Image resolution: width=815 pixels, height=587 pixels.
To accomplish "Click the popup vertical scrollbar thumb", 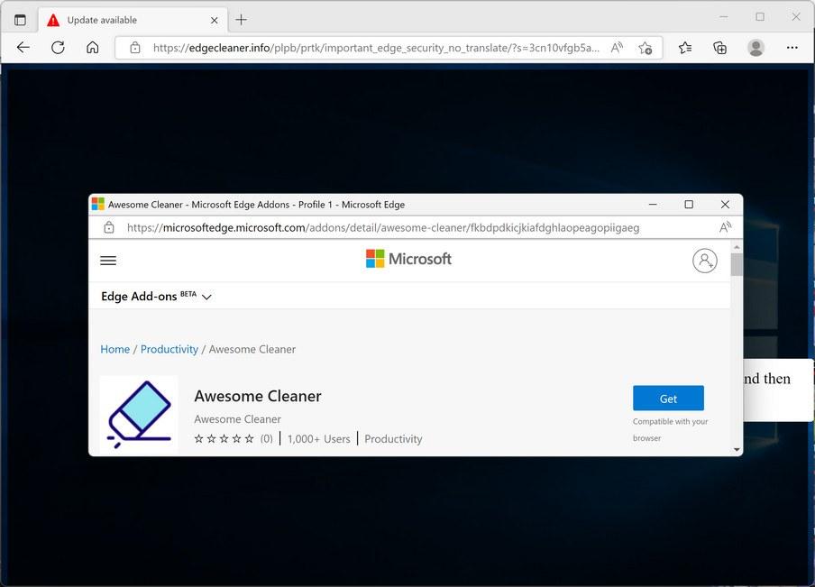I will coord(737,264).
